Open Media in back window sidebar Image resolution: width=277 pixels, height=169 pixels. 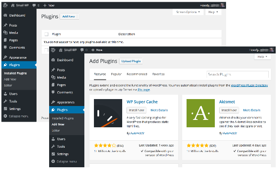[11, 33]
